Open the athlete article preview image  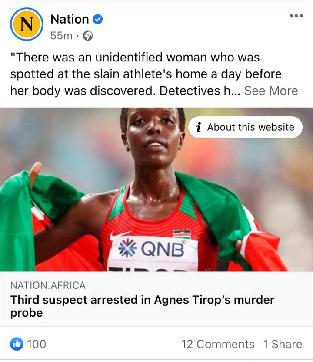[156, 189]
